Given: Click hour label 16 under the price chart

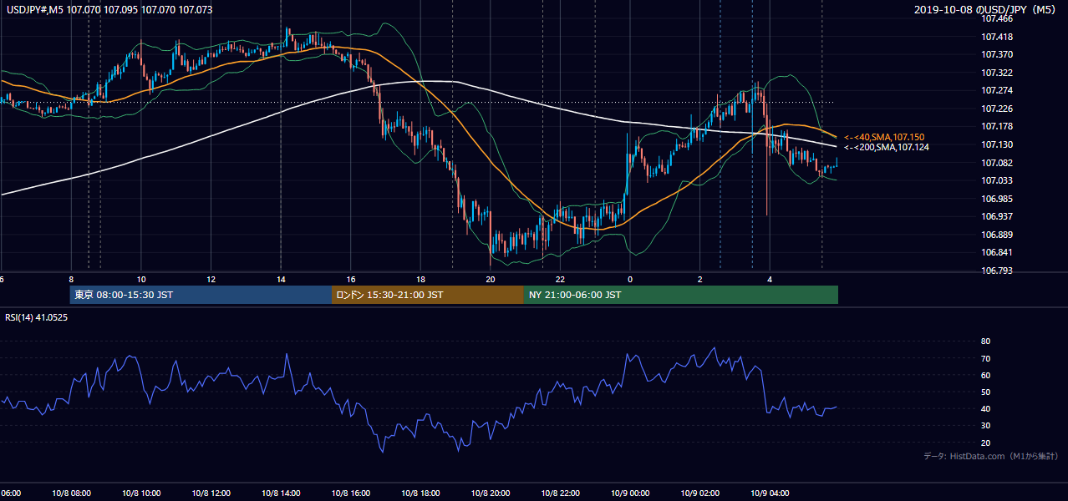Looking at the screenshot, I should coord(351,280).
